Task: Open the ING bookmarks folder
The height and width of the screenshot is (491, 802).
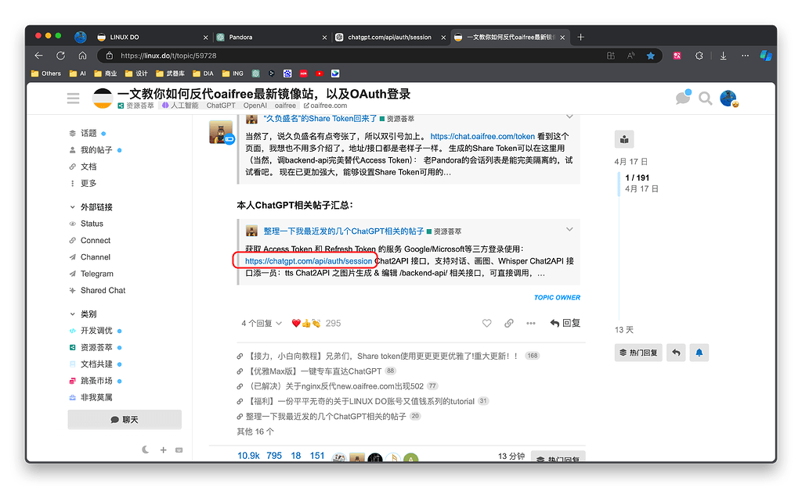Action: tap(233, 73)
